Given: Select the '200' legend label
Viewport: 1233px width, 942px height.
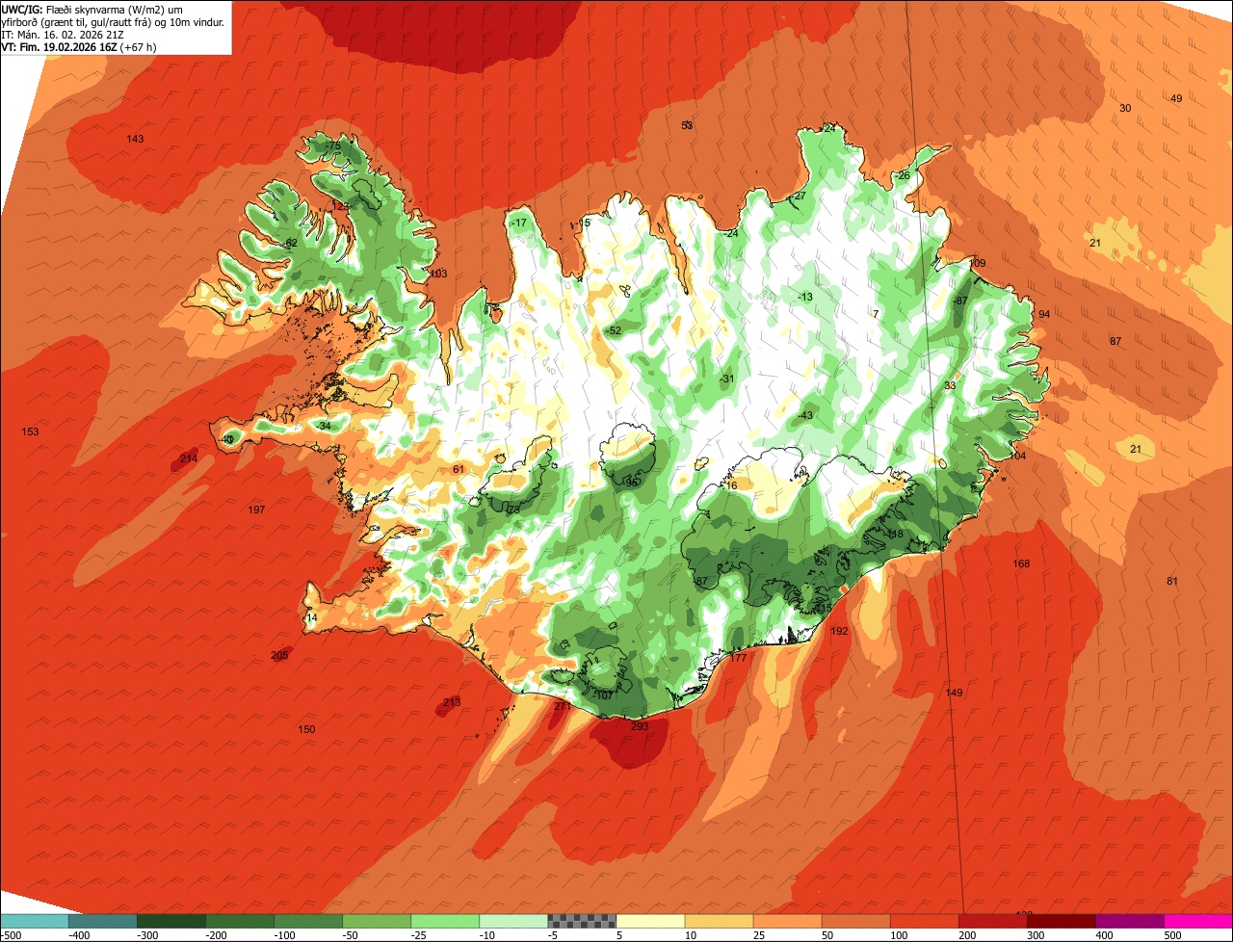Looking at the screenshot, I should pyautogui.click(x=966, y=935).
